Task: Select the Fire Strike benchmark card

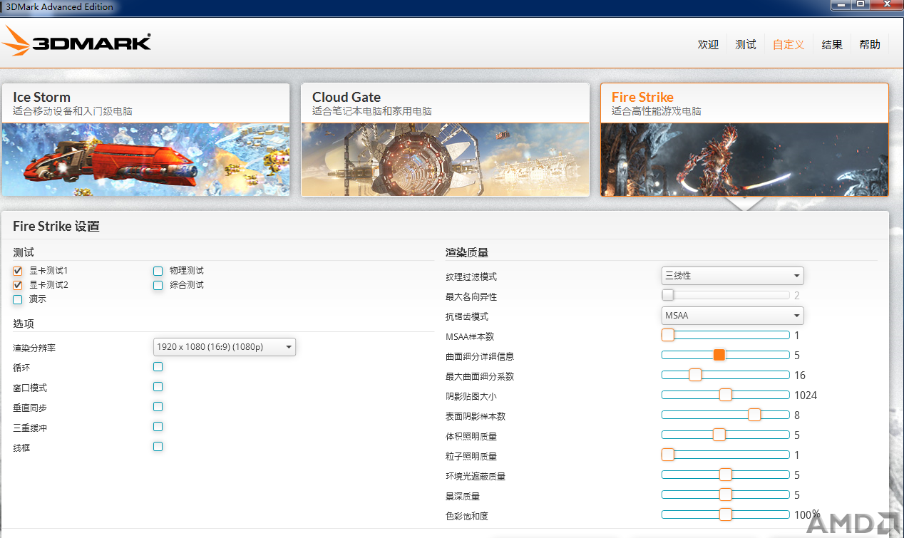Action: tap(744, 140)
